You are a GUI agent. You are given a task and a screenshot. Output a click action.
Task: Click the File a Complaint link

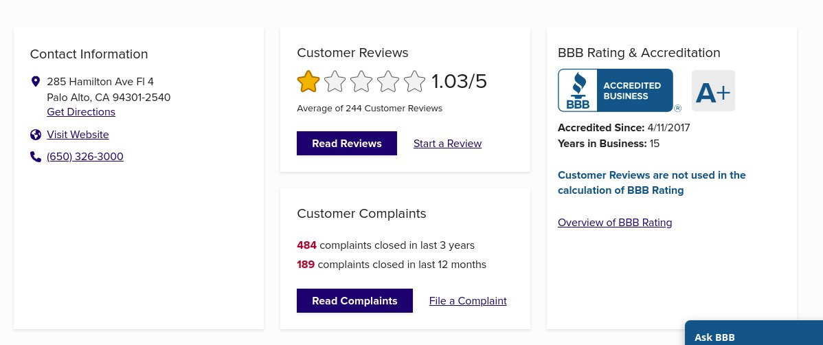[468, 301]
